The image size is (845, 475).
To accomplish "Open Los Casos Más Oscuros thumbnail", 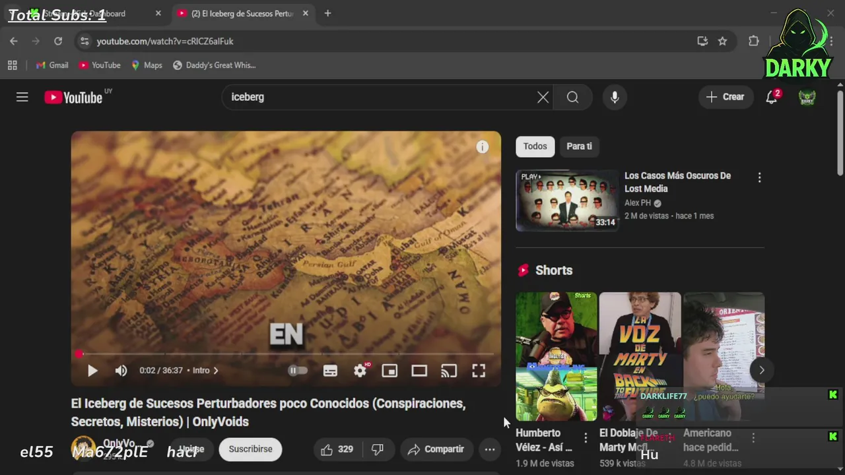I will pos(568,201).
